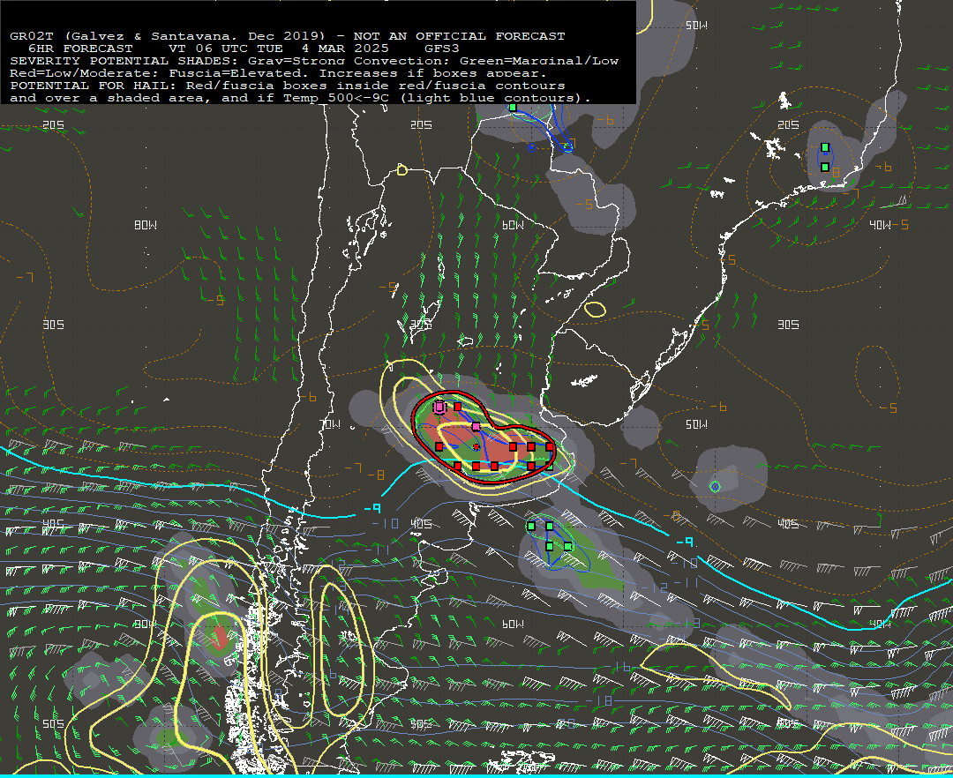Click the 'GR02T (Galvez & Santavana. Dec 2019)' title text

[167, 36]
